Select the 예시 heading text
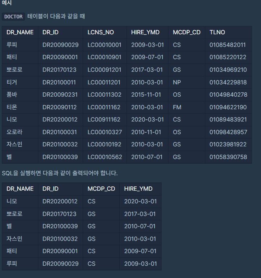The height and width of the screenshot is (278, 261). (x=7, y=3)
